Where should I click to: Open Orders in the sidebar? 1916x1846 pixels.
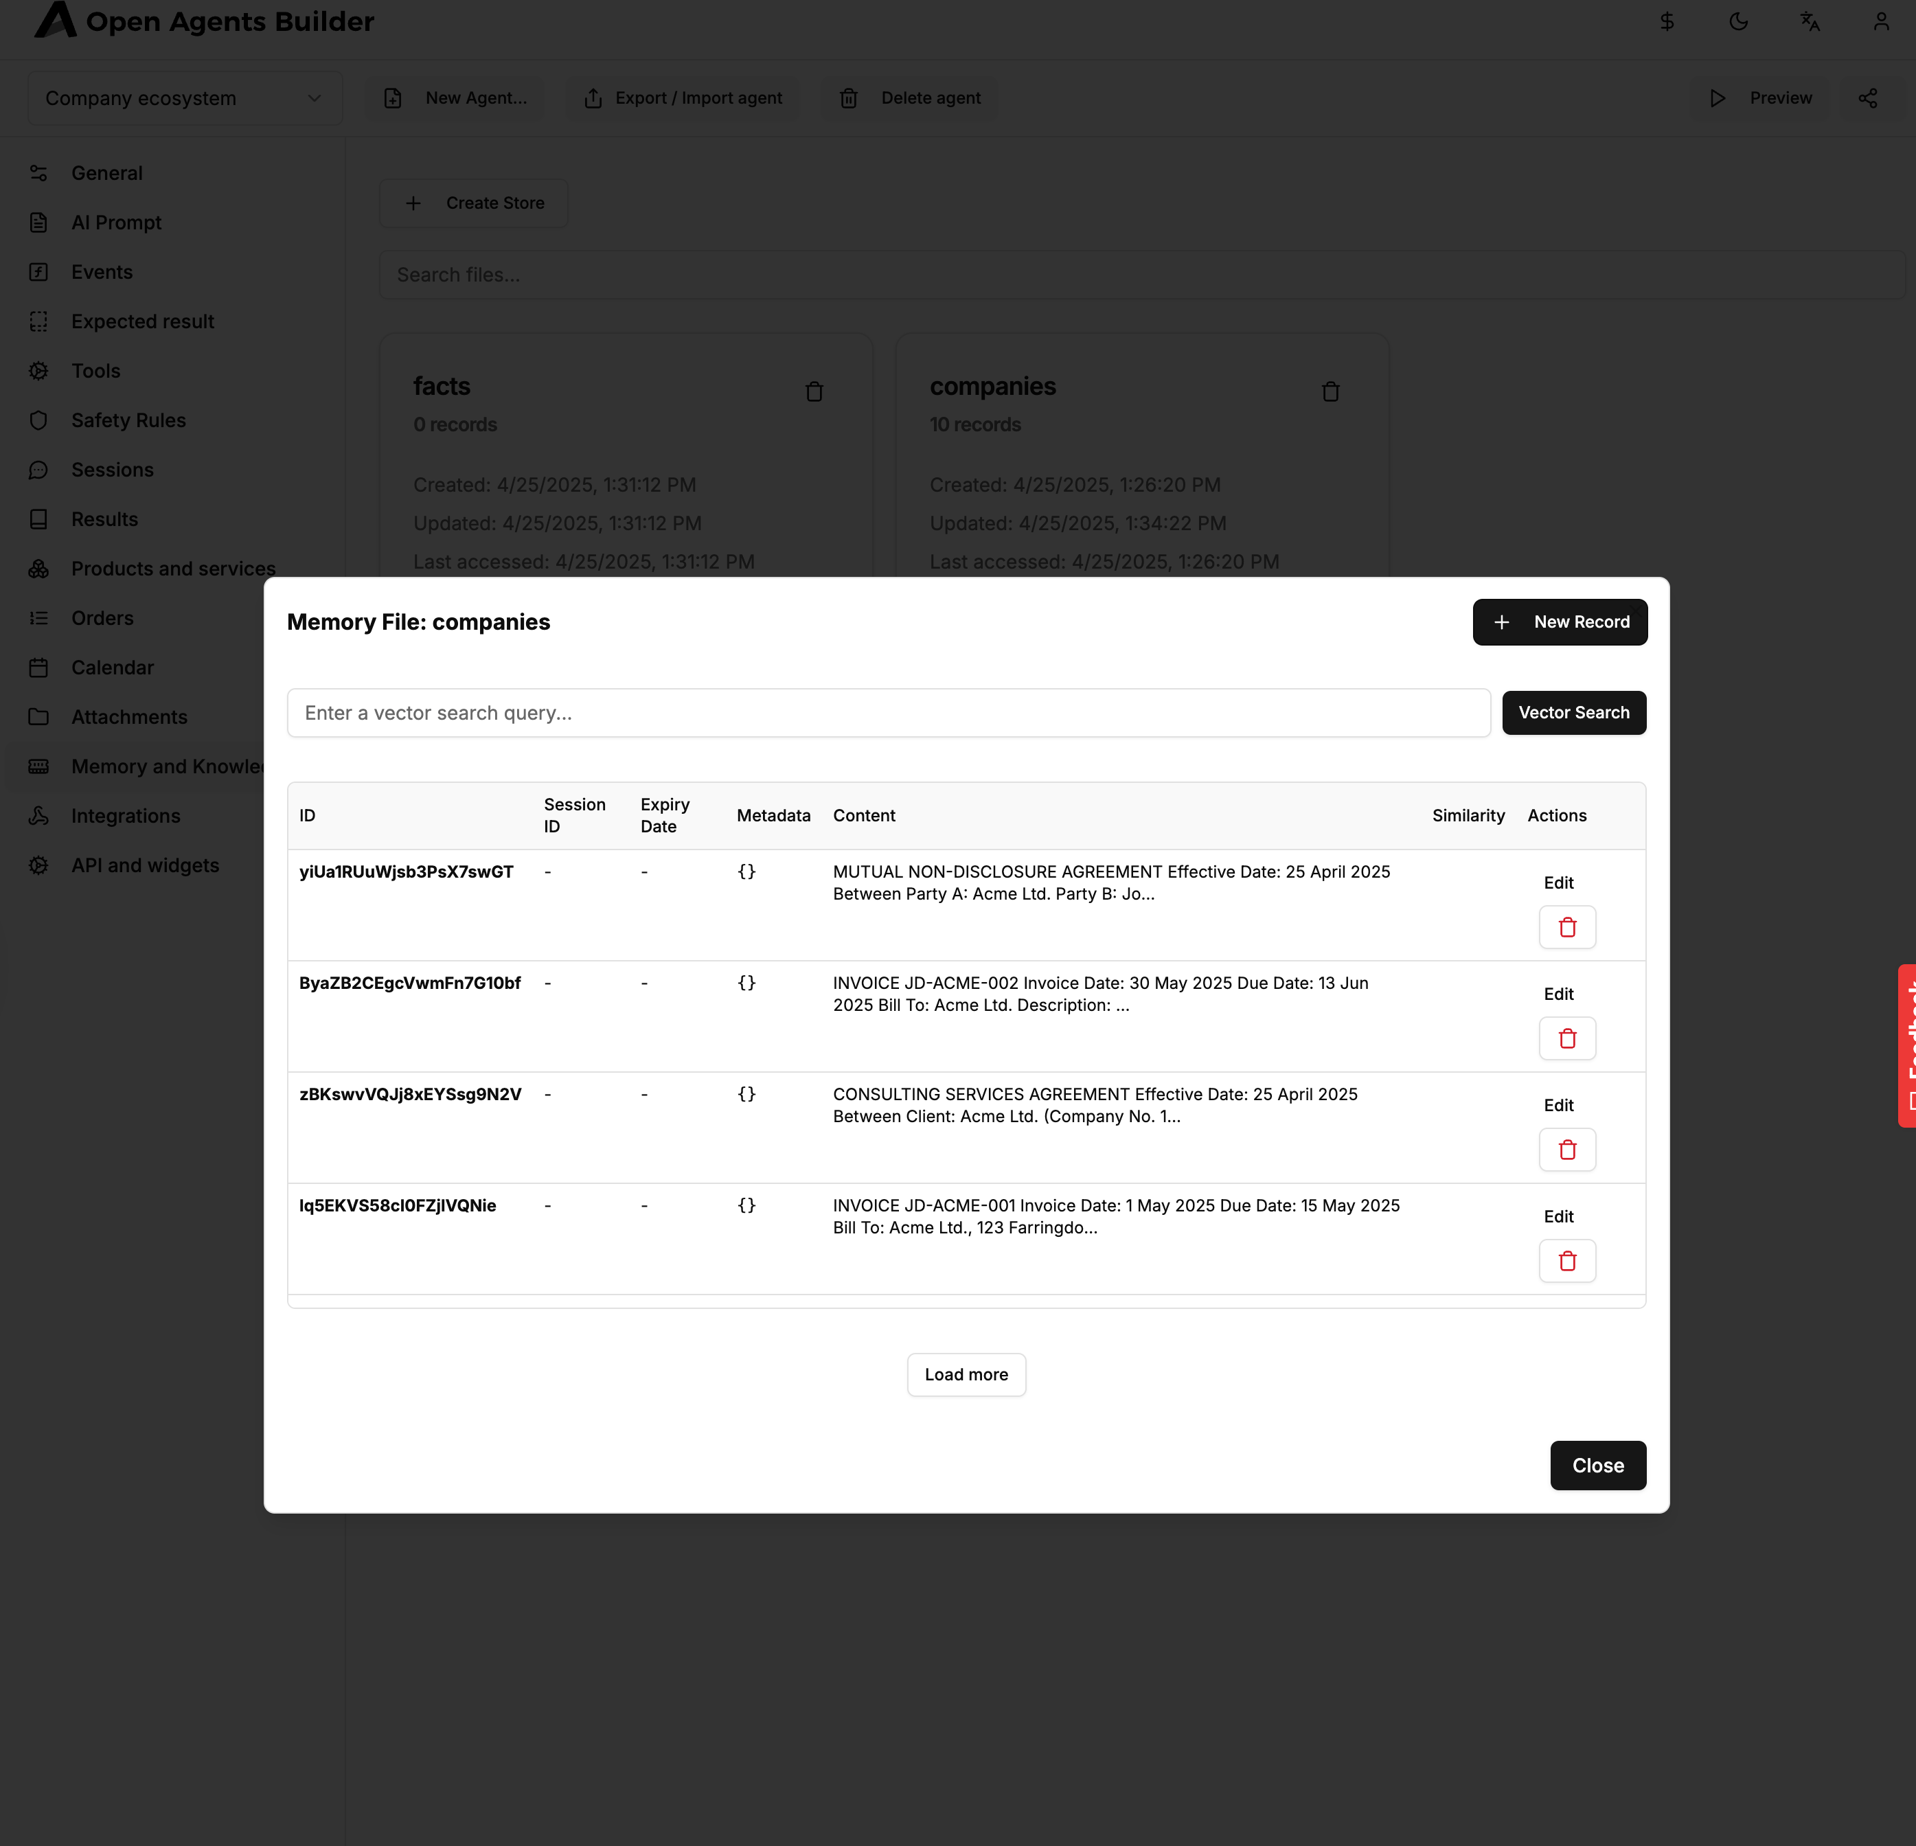pos(102,618)
